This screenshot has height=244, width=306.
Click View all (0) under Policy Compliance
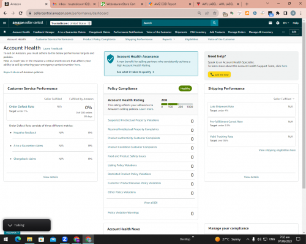coord(151,203)
